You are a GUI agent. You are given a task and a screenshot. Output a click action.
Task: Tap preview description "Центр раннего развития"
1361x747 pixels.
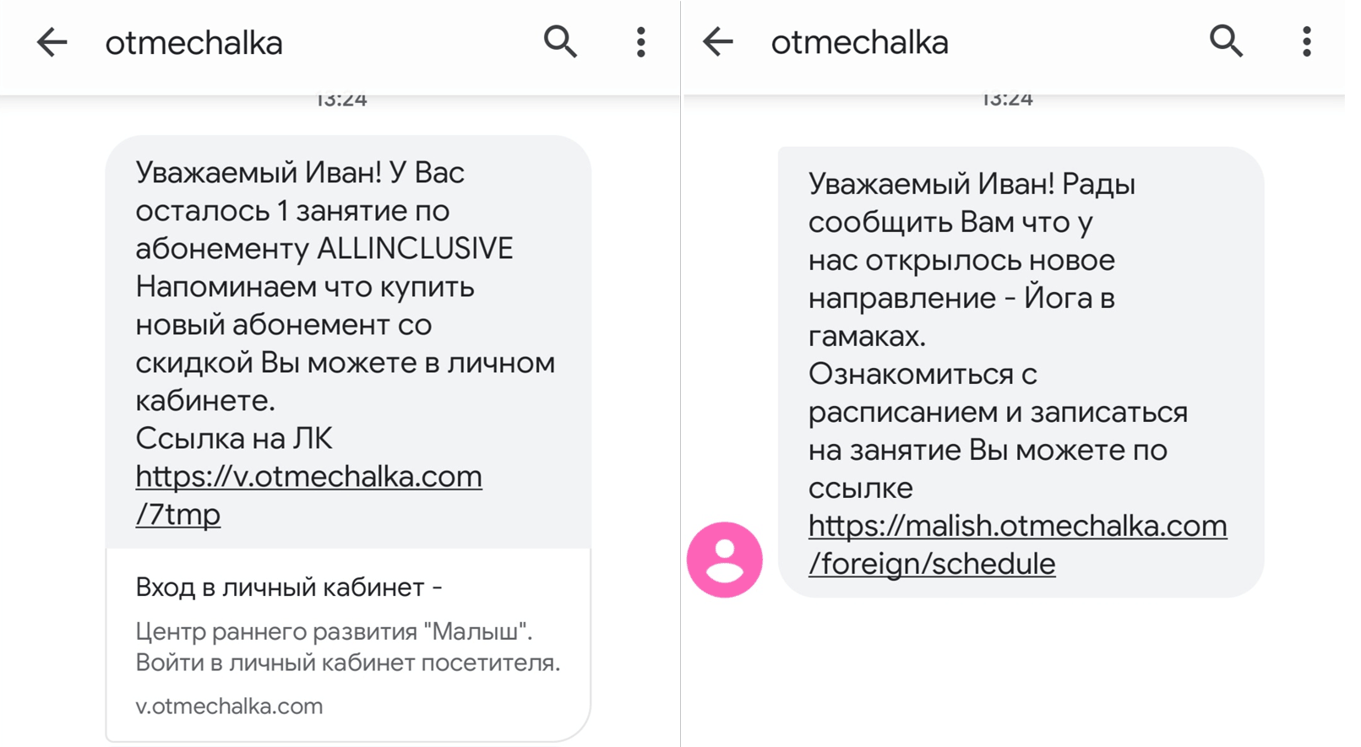pos(333,631)
